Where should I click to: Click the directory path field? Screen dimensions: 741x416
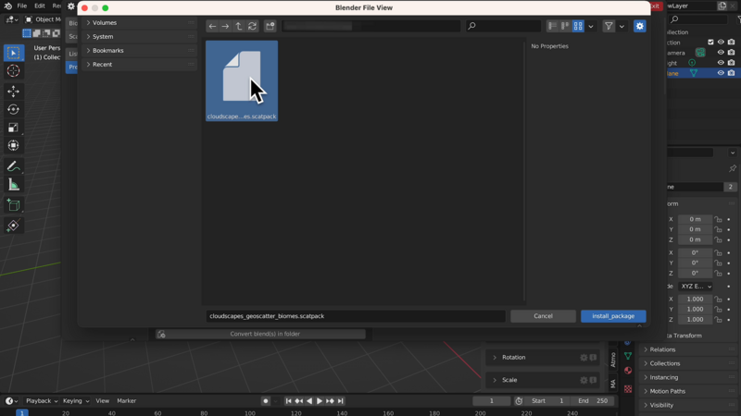(371, 27)
